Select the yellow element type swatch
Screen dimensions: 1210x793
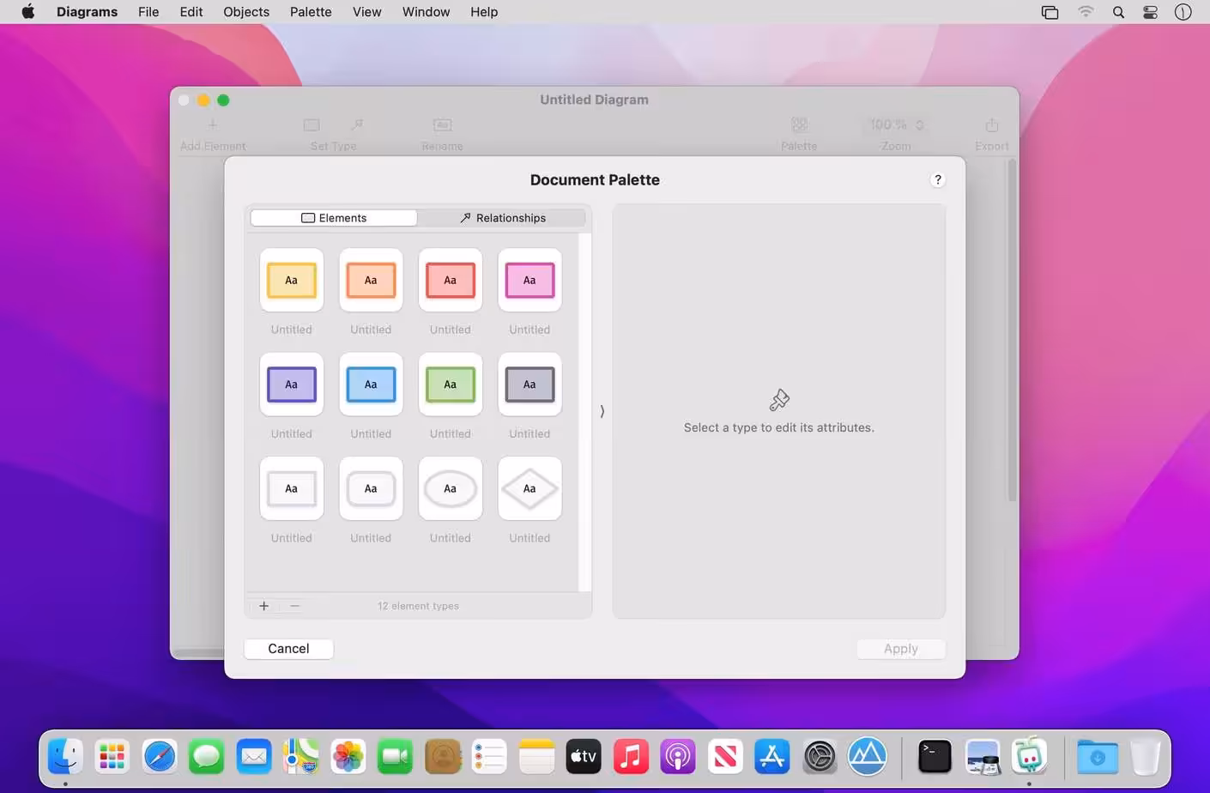point(292,280)
